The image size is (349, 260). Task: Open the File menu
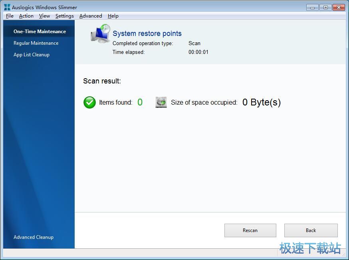10,16
